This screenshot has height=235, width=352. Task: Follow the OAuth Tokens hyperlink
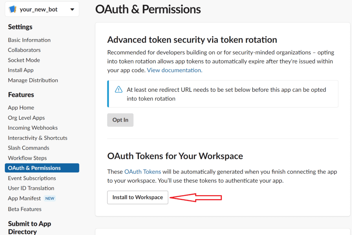[143, 171]
